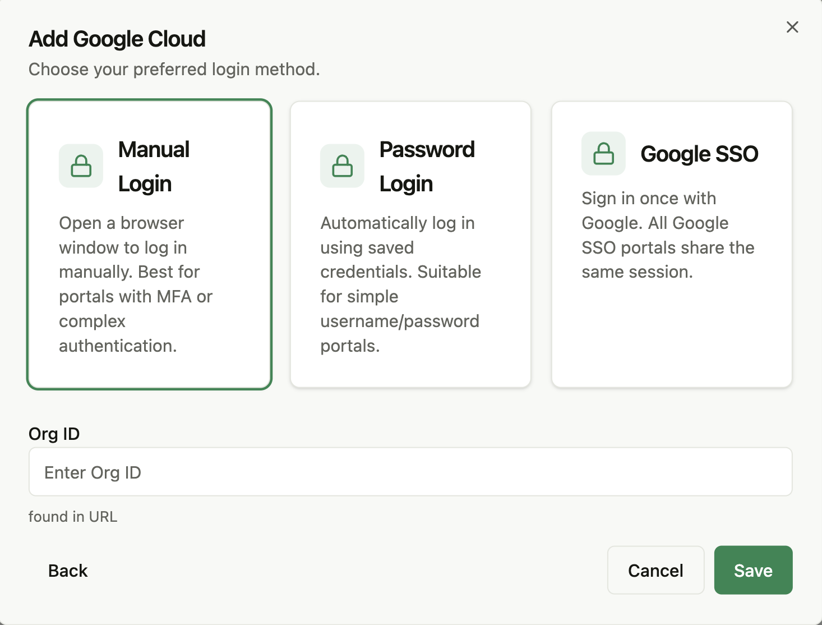
Task: Click the 'found in URL' hint text
Action: 73,517
